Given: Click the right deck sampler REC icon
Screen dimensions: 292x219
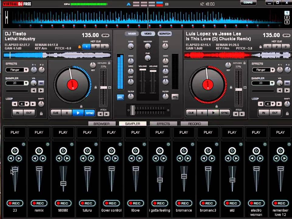Looking at the screenshot, I should pos(287,83).
